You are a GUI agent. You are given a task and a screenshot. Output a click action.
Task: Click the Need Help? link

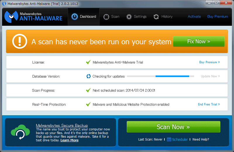click(201, 139)
